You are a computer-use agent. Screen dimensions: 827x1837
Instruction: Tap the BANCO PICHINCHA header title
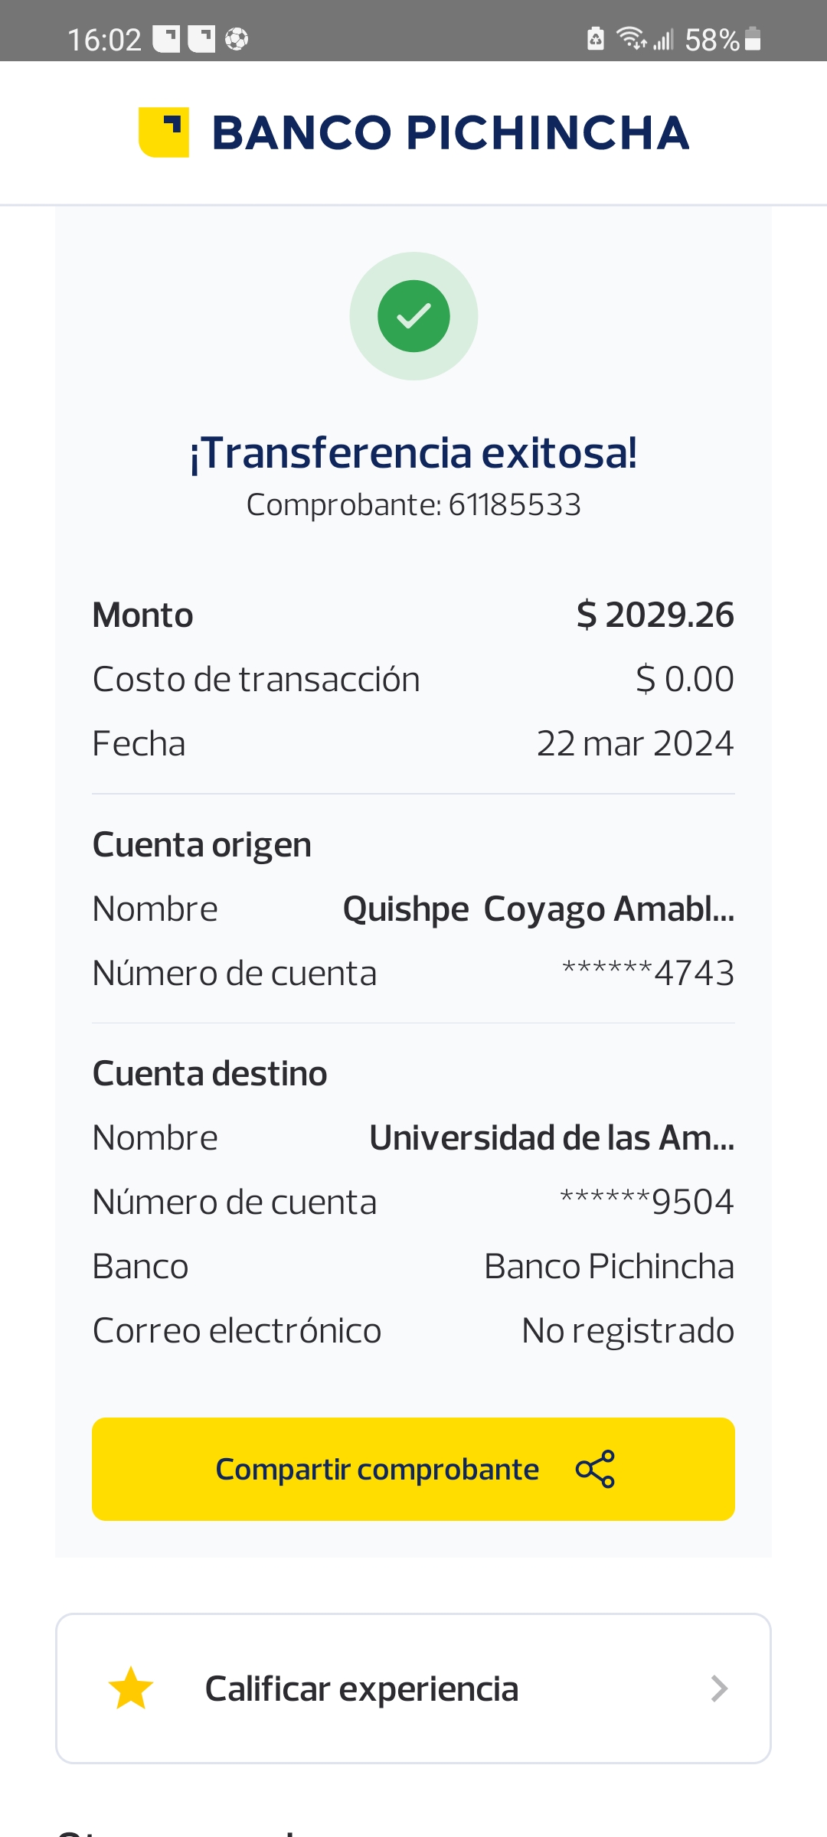point(450,132)
